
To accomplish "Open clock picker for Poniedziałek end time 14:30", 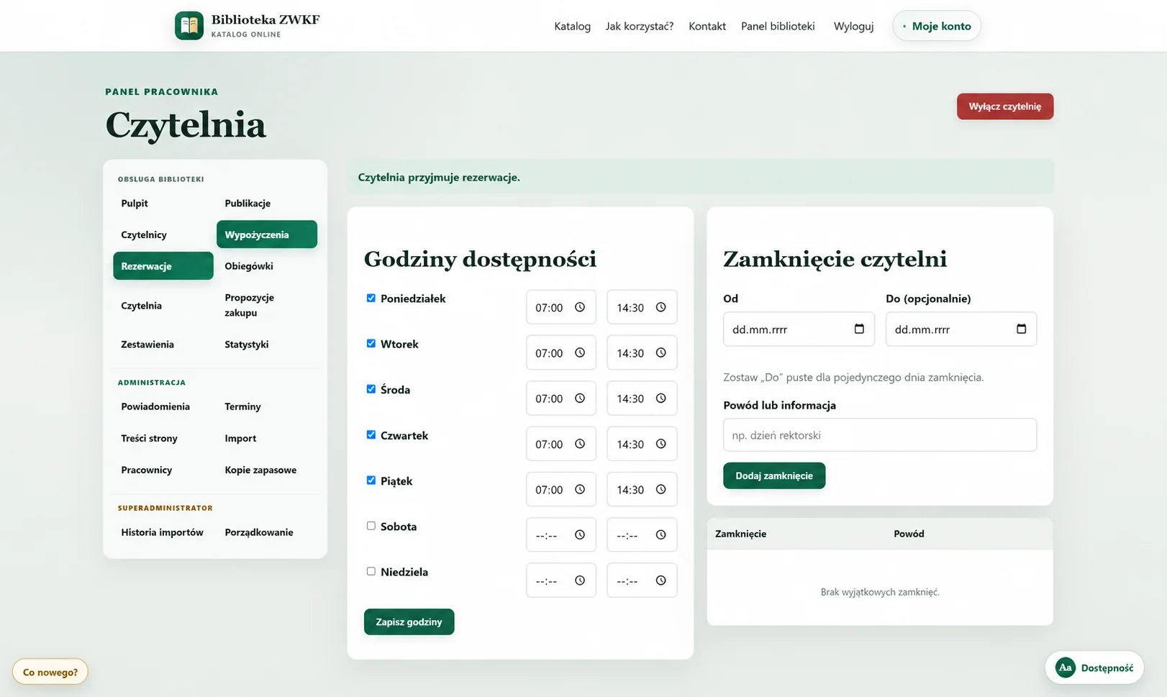I will (660, 307).
